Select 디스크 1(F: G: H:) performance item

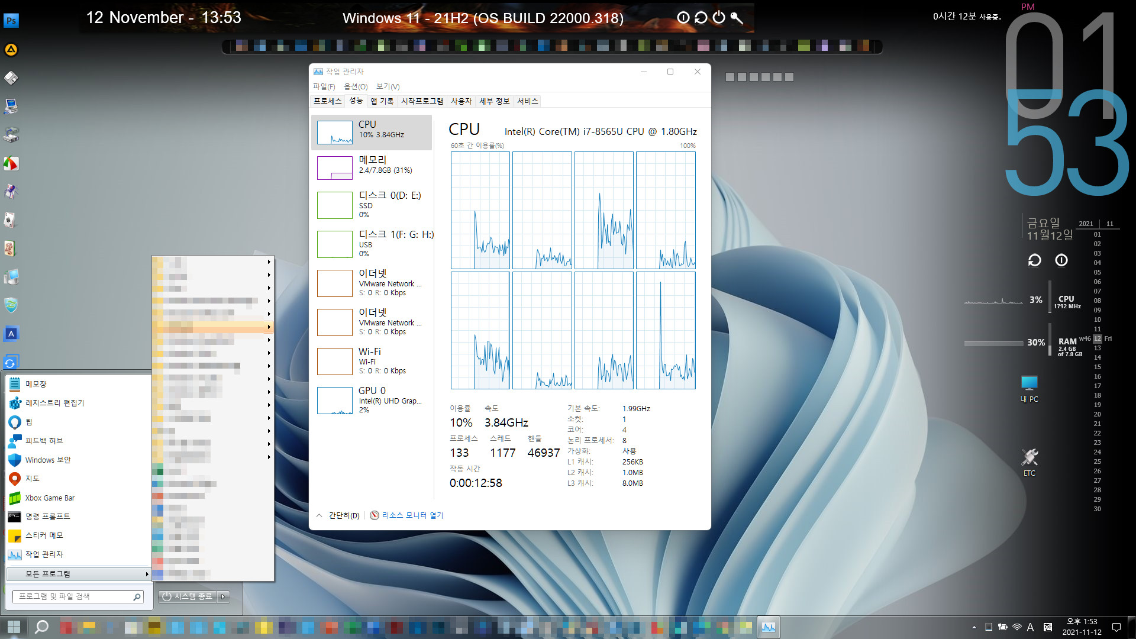(372, 244)
